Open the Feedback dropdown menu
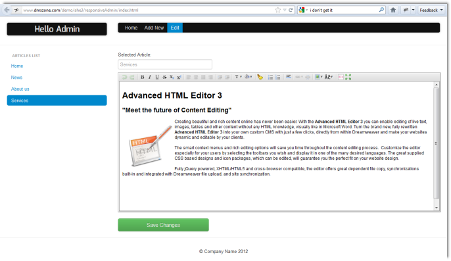Image resolution: width=451 pixels, height=261 pixels. [x=431, y=10]
